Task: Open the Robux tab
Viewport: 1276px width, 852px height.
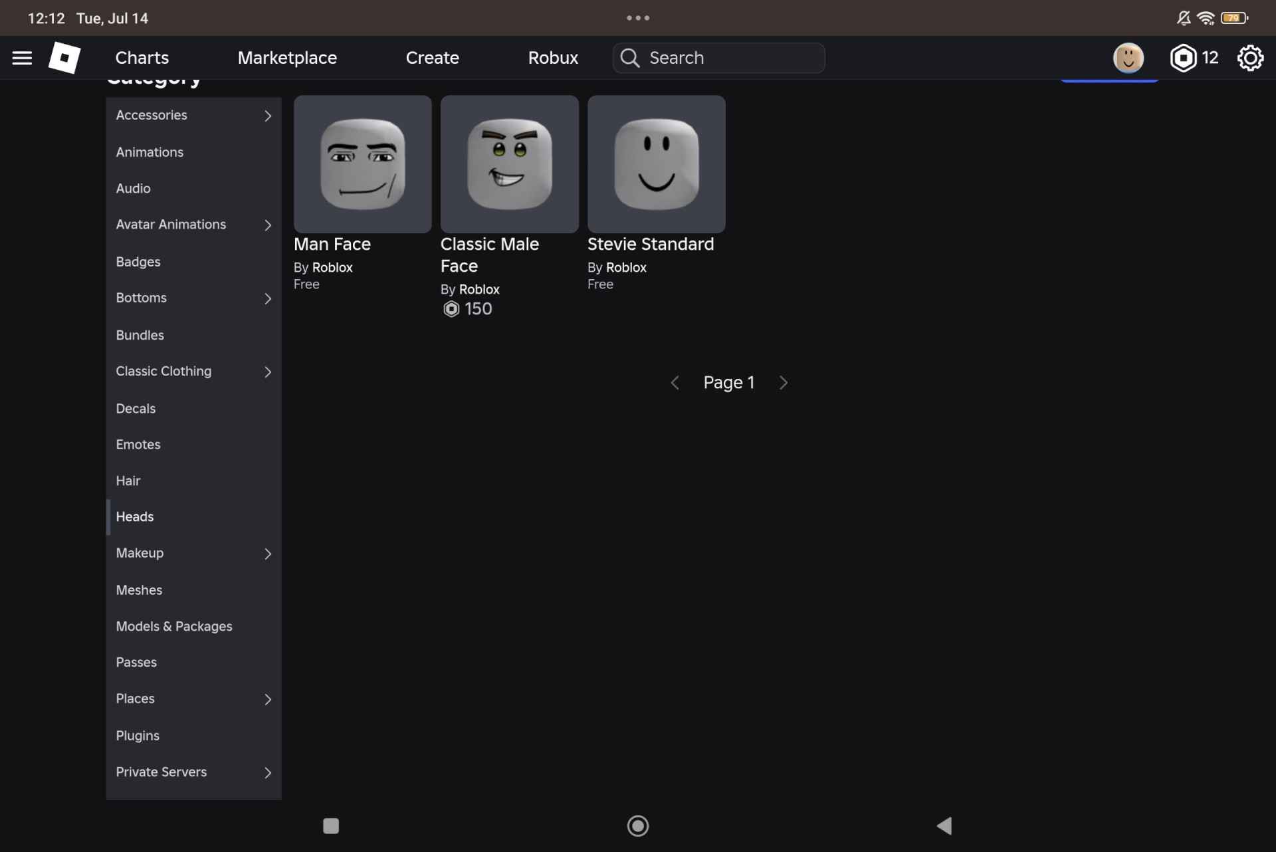Action: click(553, 58)
